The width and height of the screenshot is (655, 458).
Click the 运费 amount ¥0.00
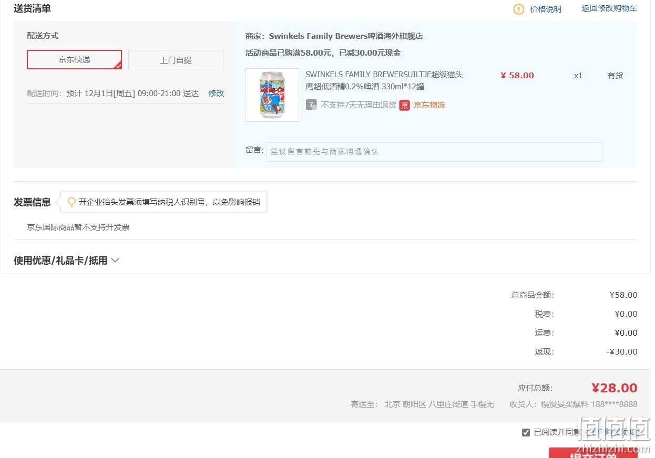(626, 333)
